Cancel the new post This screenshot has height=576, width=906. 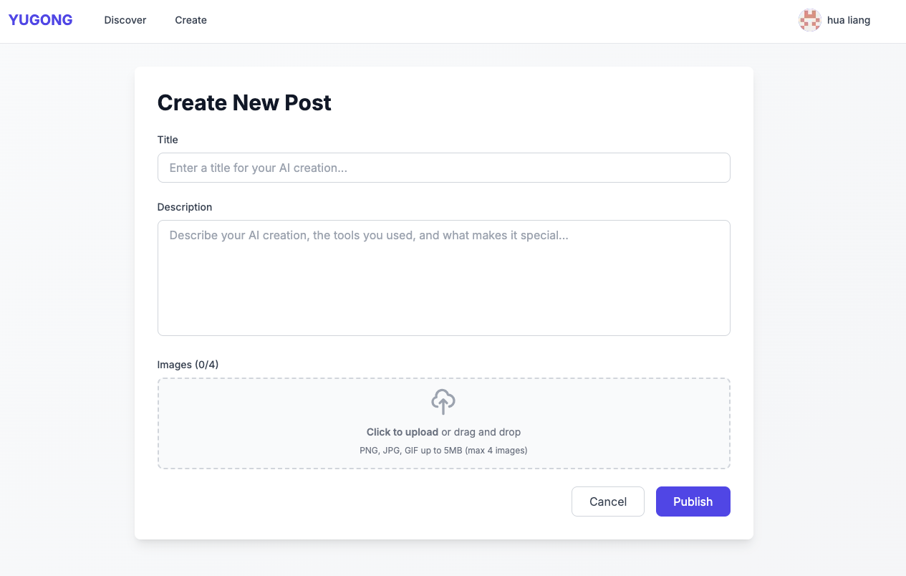[607, 501]
